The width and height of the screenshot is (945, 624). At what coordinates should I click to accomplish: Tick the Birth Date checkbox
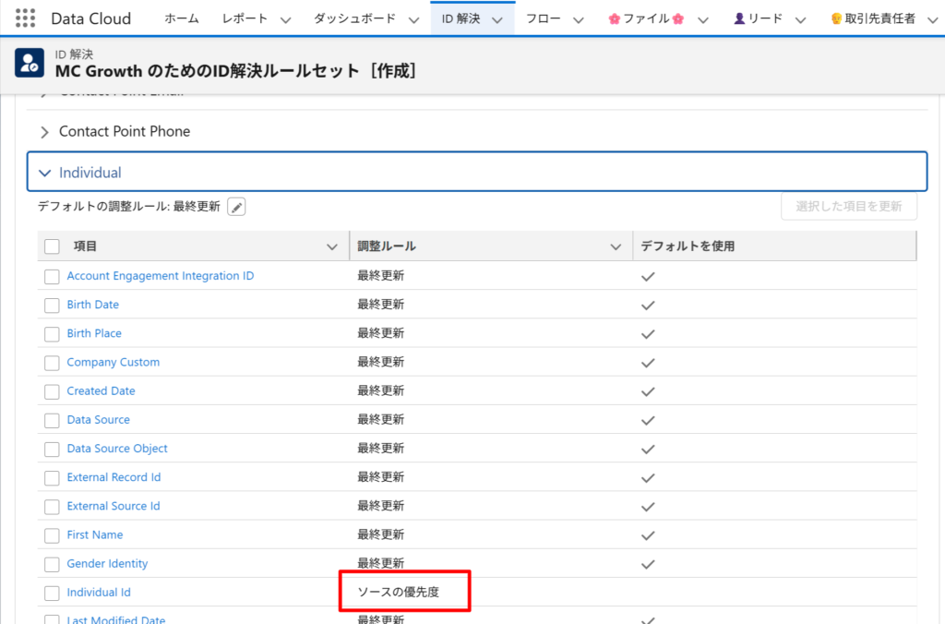coord(52,305)
